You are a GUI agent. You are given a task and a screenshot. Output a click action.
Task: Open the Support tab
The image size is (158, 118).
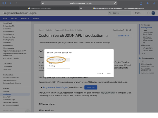click(36, 18)
